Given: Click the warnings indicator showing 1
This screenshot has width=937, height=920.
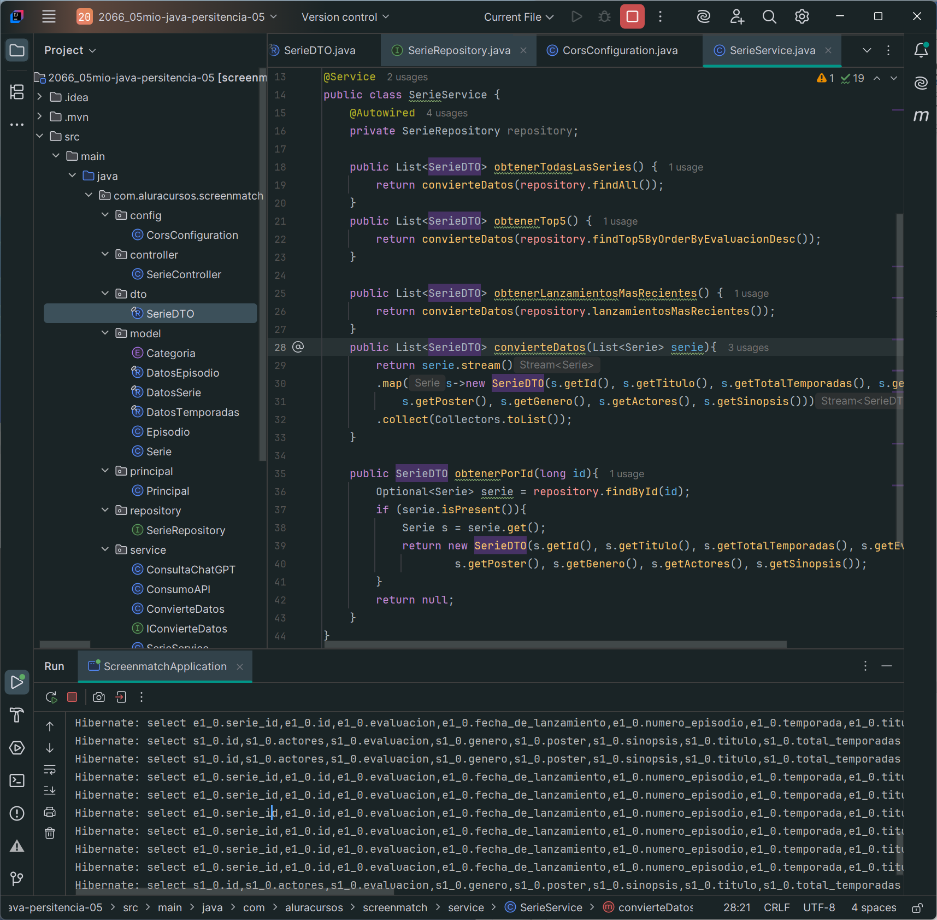Looking at the screenshot, I should coord(826,78).
